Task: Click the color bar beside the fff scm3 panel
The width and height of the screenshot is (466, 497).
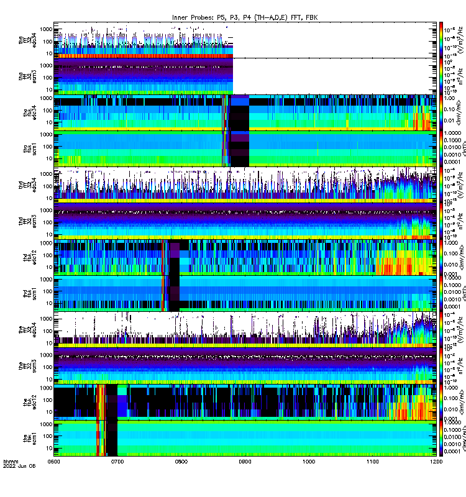Action: click(x=441, y=366)
